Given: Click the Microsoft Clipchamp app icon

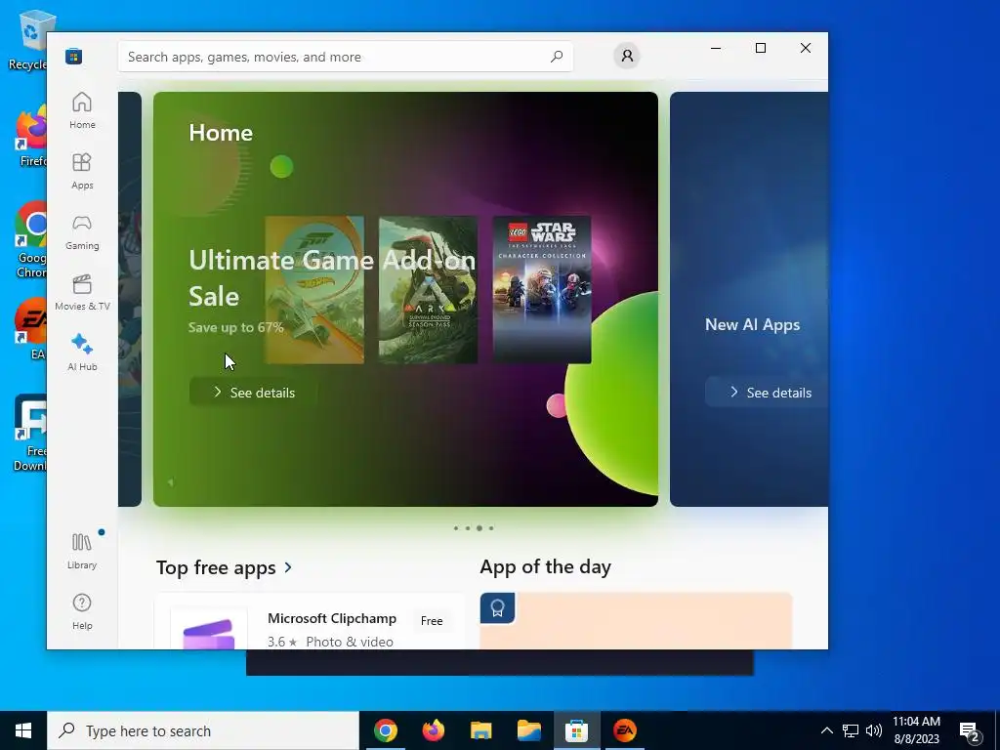Looking at the screenshot, I should (209, 628).
